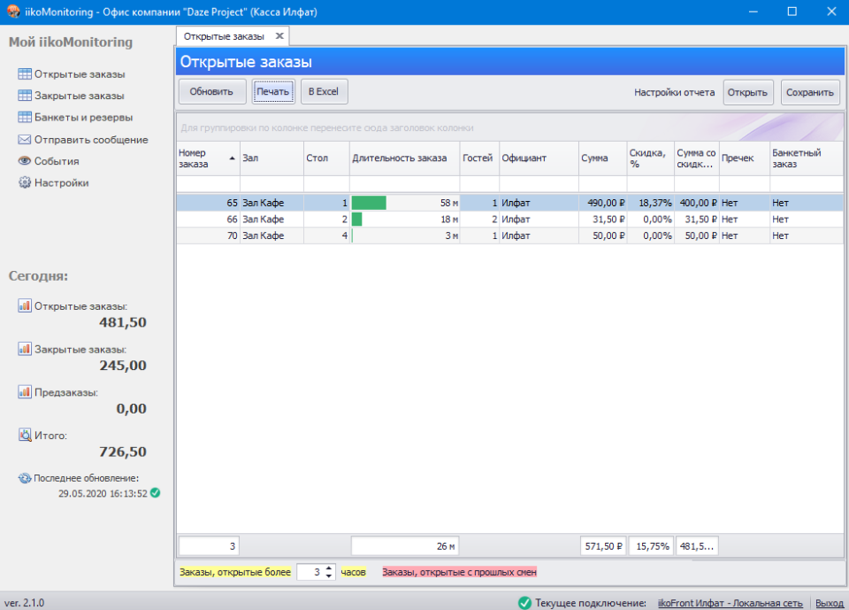Viewport: 849px width, 610px height.
Task: Click the Выход link
Action: point(829,603)
